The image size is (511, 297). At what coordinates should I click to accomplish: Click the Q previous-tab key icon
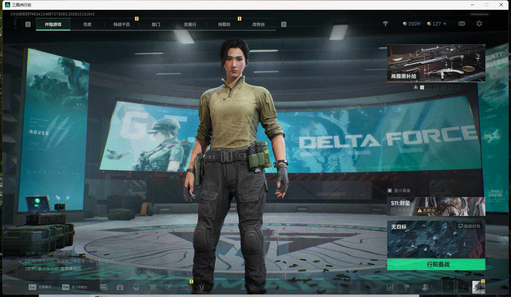[28, 24]
